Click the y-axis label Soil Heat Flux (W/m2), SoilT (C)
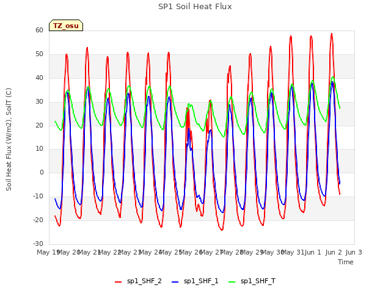This screenshot has height=293, width=391. [x=9, y=139]
